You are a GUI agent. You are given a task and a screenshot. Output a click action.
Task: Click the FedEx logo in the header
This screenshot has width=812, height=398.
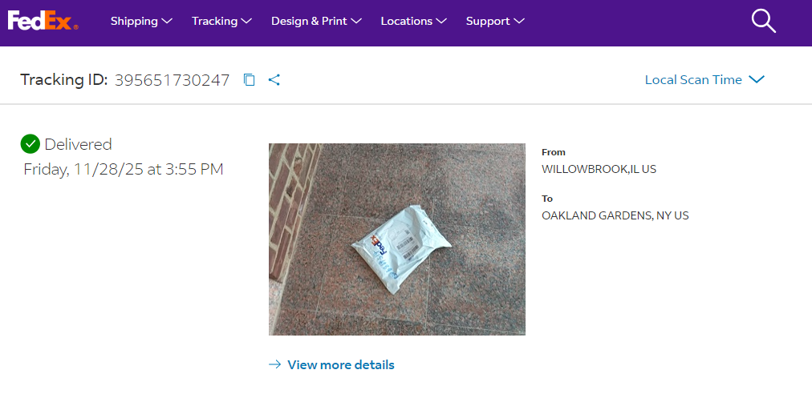point(43,21)
